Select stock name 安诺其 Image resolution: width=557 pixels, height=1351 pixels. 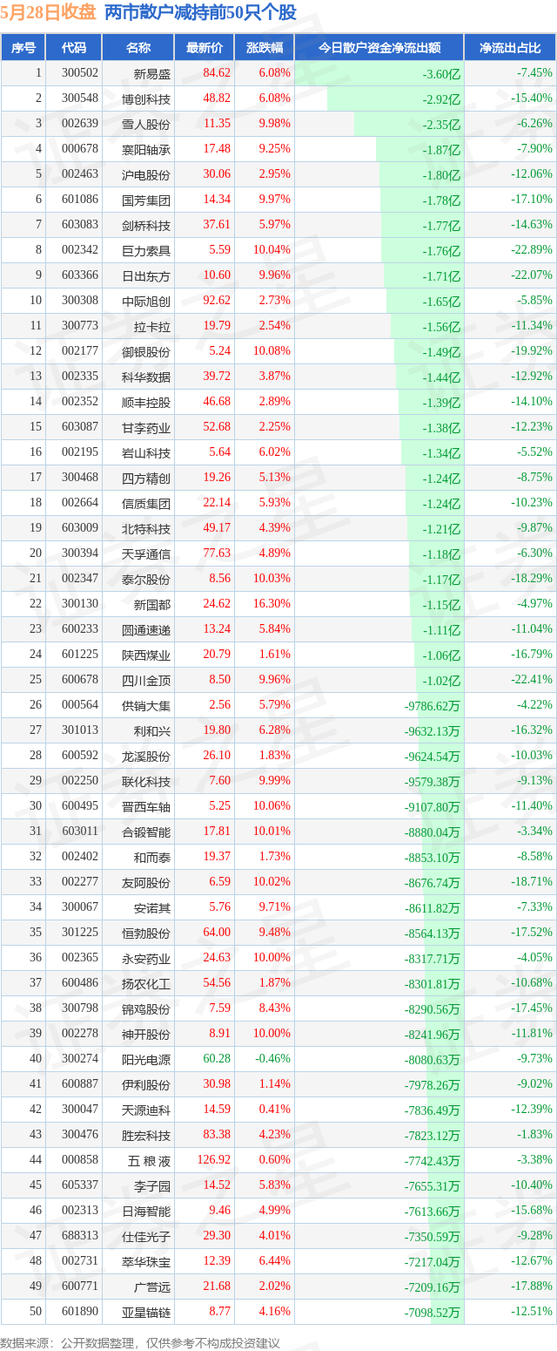click(x=152, y=907)
